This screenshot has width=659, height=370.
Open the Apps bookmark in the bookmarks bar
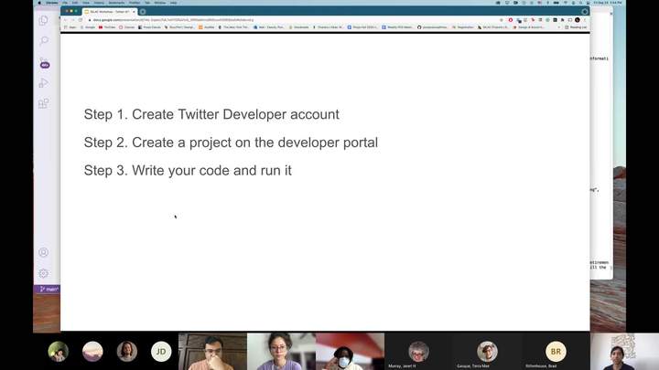pyautogui.click(x=70, y=27)
